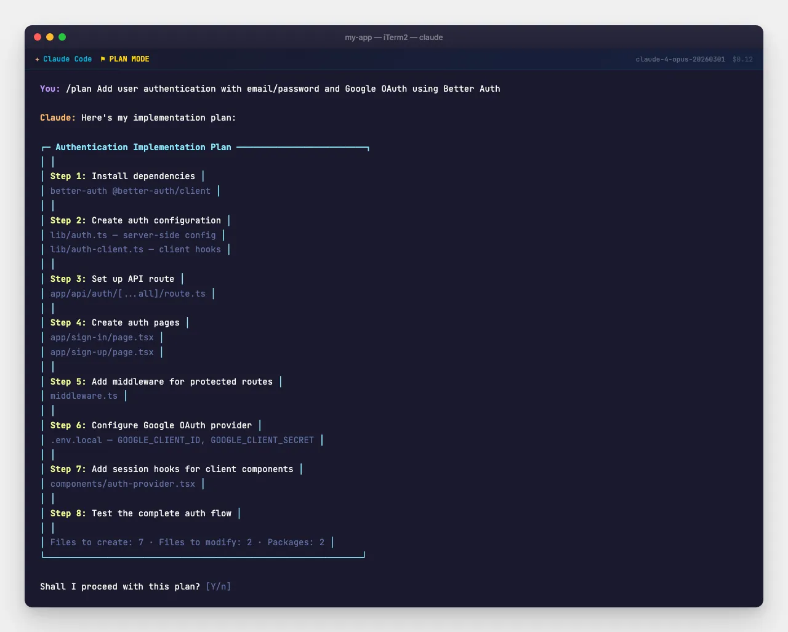
Task: Select Step 5: Add middleware for protected routes
Action: point(161,382)
